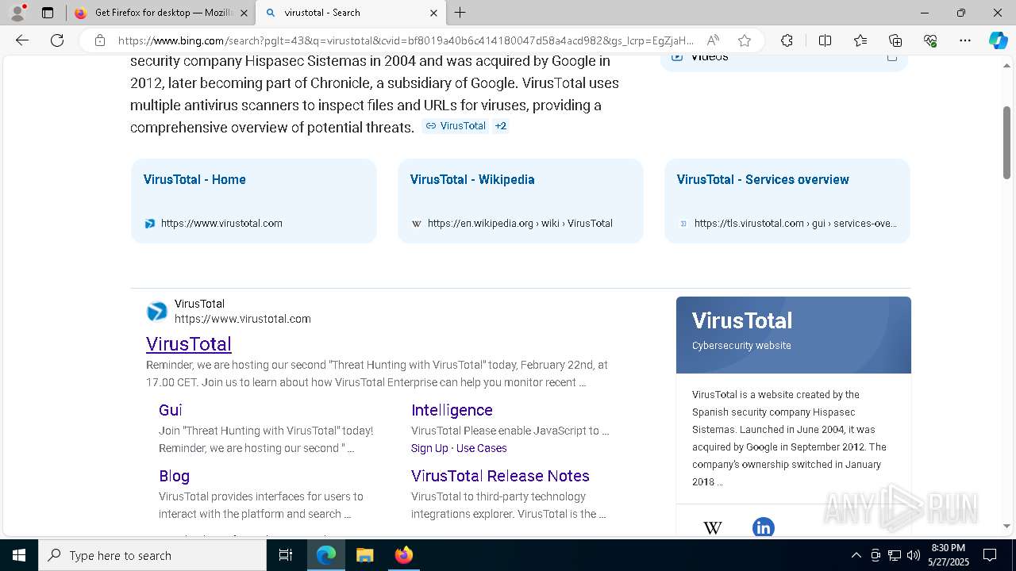
Task: Click the page vertical scrollbar thumb
Action: (1006, 143)
